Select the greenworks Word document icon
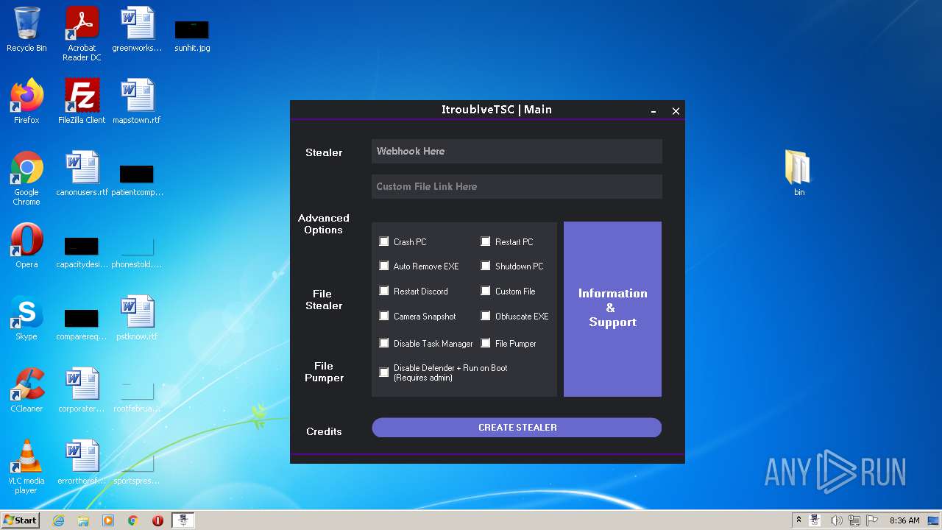942x530 pixels. tap(137, 29)
